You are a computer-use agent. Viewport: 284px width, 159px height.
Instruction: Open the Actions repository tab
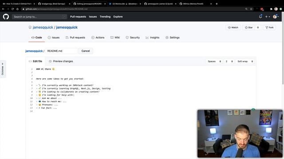tap(98, 38)
